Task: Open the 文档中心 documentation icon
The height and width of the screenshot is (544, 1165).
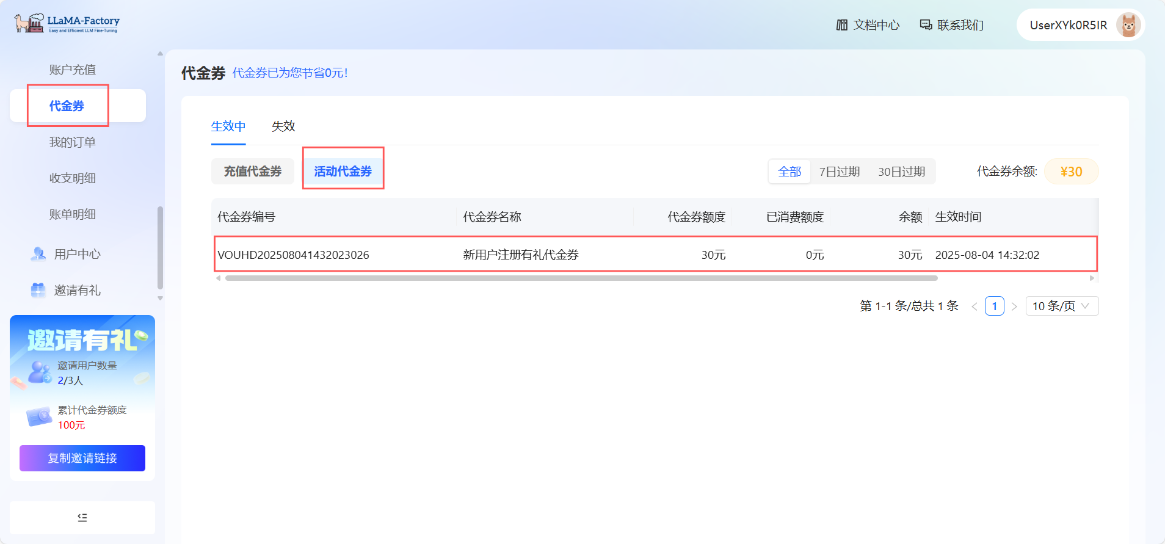Action: tap(842, 25)
